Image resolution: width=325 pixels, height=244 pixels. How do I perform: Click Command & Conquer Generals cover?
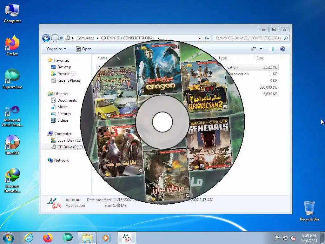coord(209,144)
